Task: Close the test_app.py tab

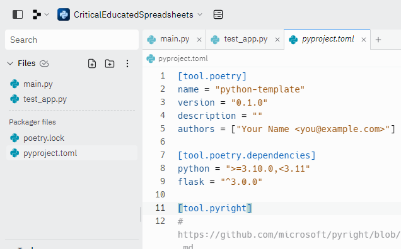Action: 277,40
